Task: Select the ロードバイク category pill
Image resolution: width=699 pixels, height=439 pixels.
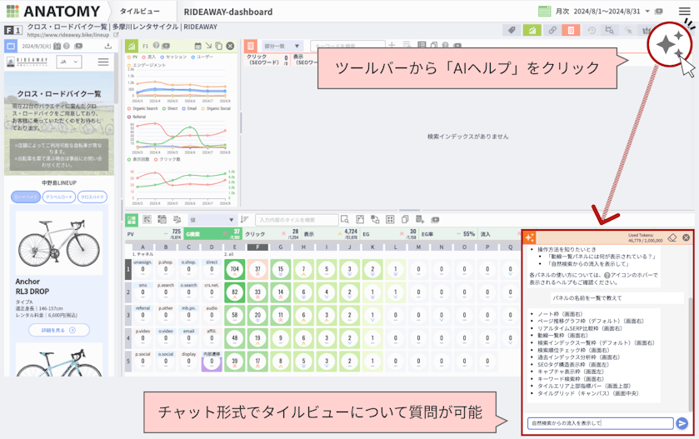Action: coord(26,197)
